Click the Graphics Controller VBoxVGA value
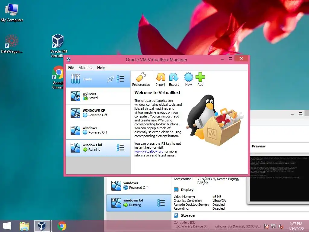309x232 pixels. click(219, 201)
